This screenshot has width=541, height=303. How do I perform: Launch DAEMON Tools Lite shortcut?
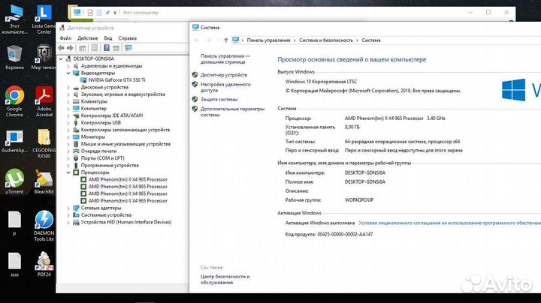coord(44,226)
